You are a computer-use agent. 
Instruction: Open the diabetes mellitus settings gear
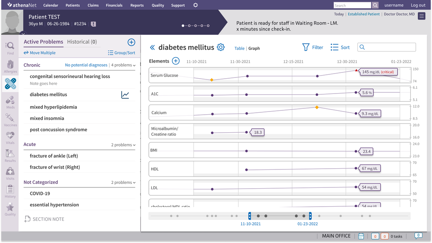(x=221, y=47)
